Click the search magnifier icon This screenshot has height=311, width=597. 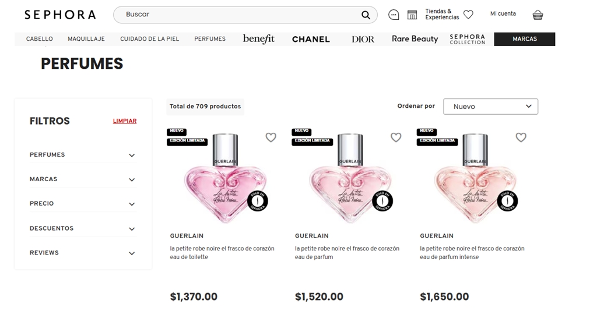pyautogui.click(x=366, y=15)
